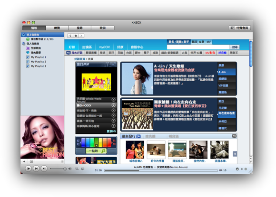Toggle repeat playback mode
The image size is (276, 197).
[x=83, y=169]
